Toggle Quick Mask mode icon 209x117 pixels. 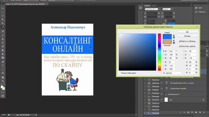[x=3, y=92]
